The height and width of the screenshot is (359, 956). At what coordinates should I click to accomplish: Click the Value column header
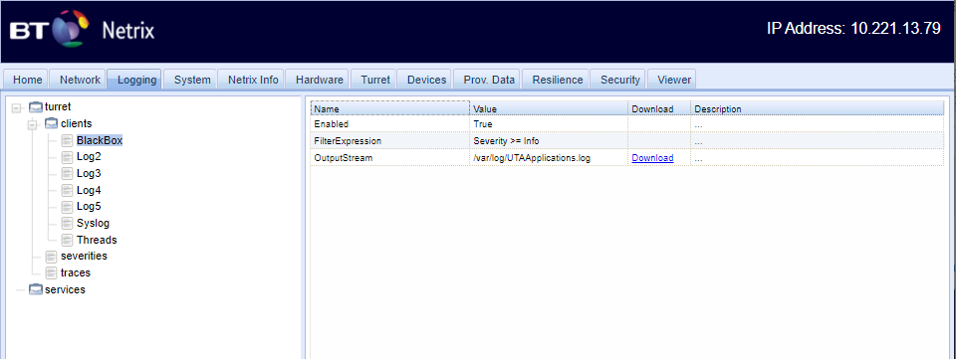550,109
